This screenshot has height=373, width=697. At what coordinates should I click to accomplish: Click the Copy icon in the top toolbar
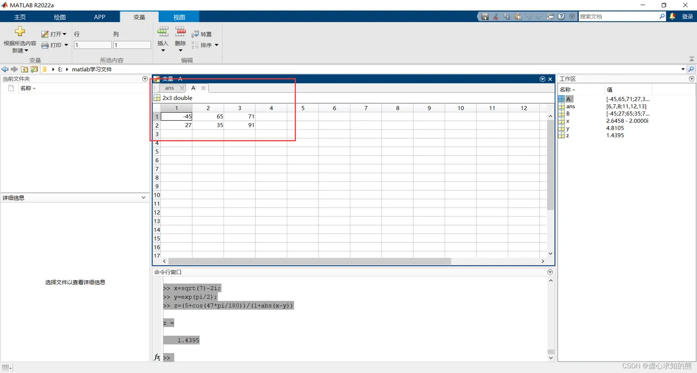[507, 16]
